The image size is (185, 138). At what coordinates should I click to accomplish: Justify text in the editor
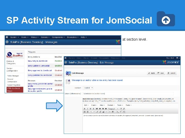click(x=106, y=109)
